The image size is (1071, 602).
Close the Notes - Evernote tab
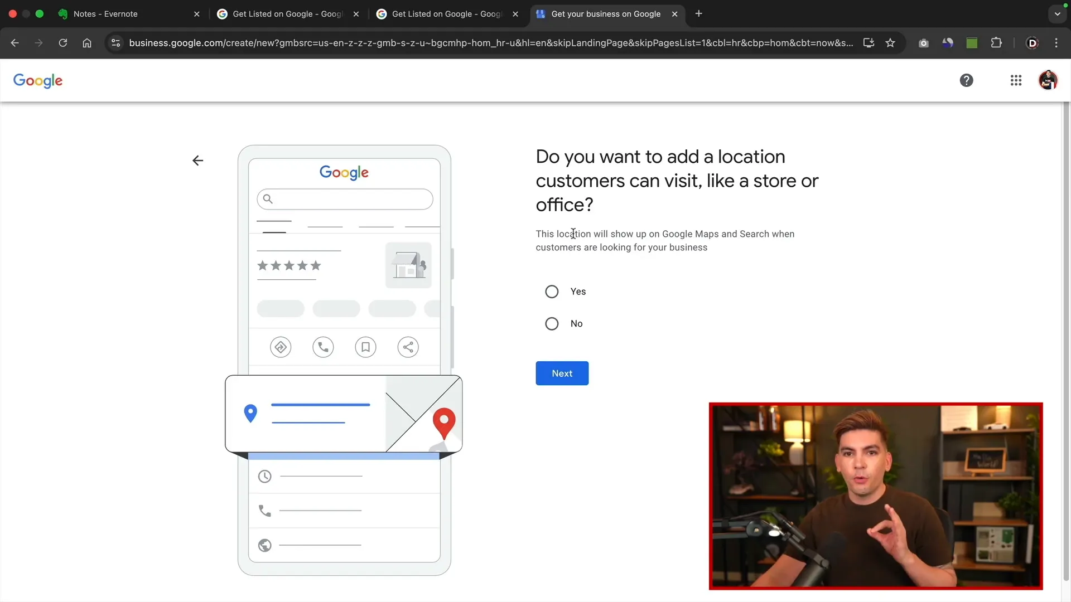(196, 14)
